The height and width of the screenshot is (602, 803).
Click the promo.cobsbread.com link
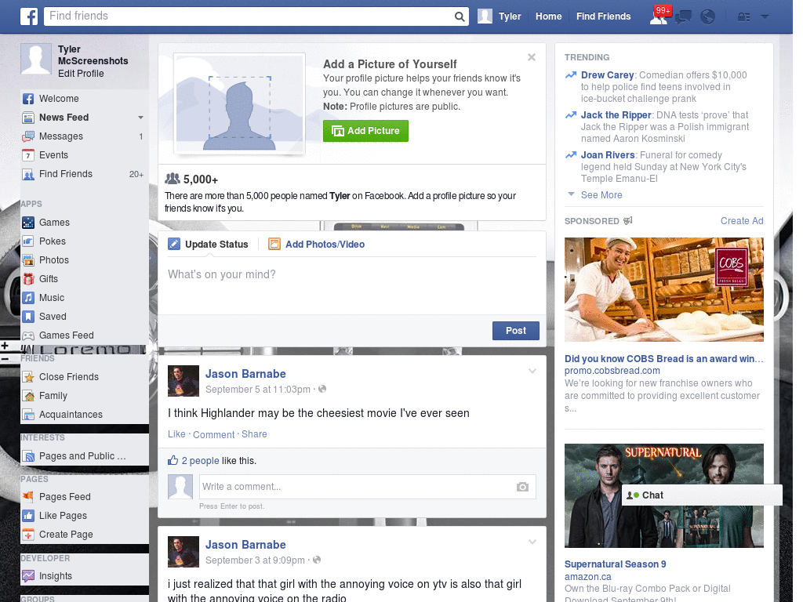pyautogui.click(x=612, y=371)
